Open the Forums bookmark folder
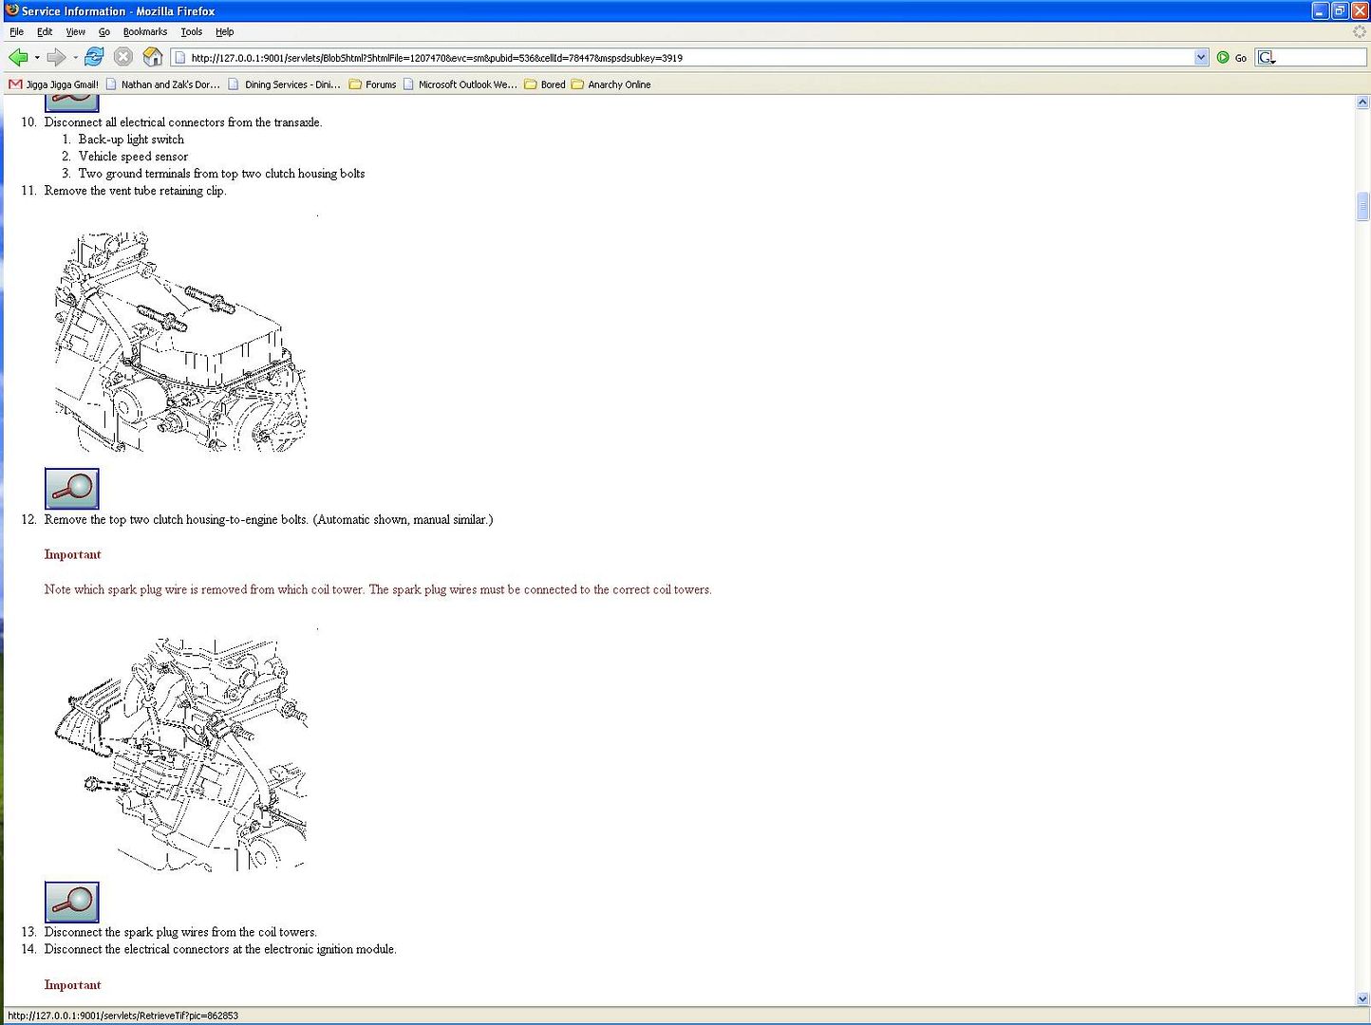Screen dimensions: 1371x1025 [372, 84]
